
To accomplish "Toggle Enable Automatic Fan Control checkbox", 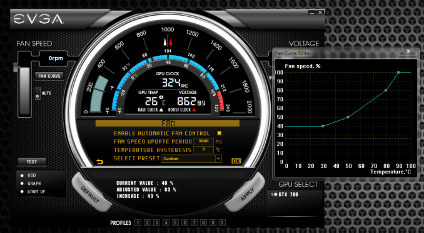I will tap(220, 133).
